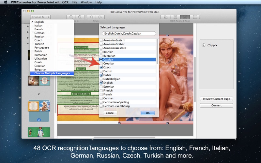Open the highlighted page 3 thumbnail
The width and height of the screenshot is (261, 163).
(x=39, y=107)
